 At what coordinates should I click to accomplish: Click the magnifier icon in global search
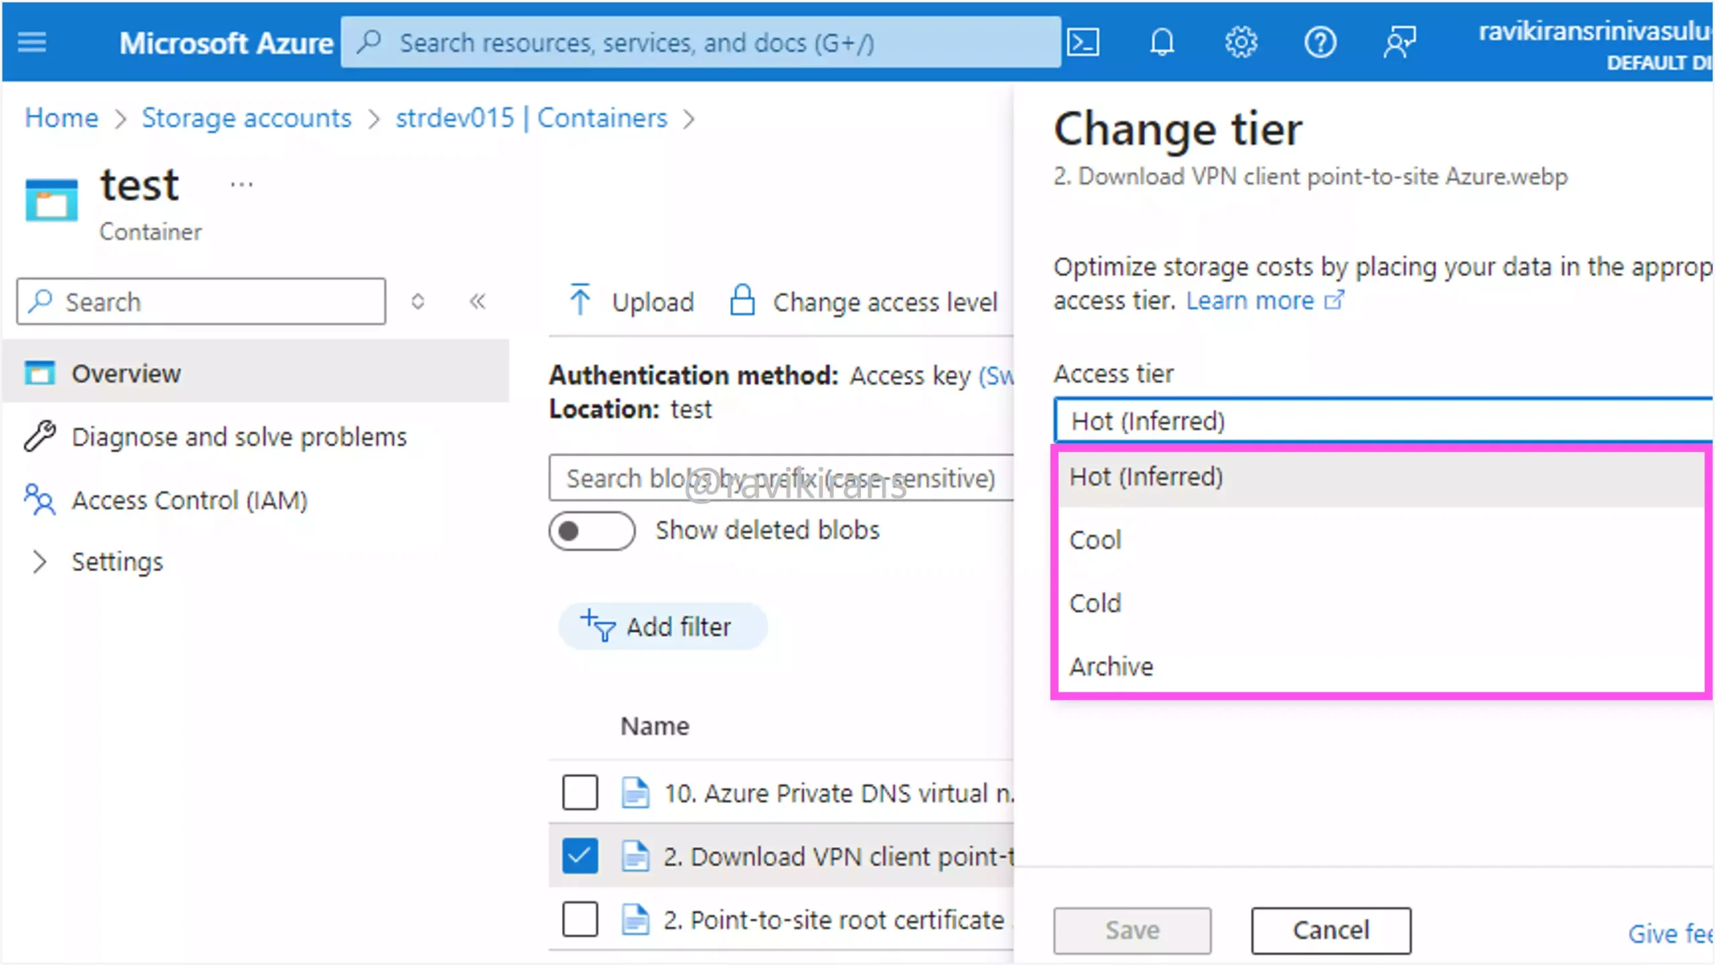pos(370,42)
